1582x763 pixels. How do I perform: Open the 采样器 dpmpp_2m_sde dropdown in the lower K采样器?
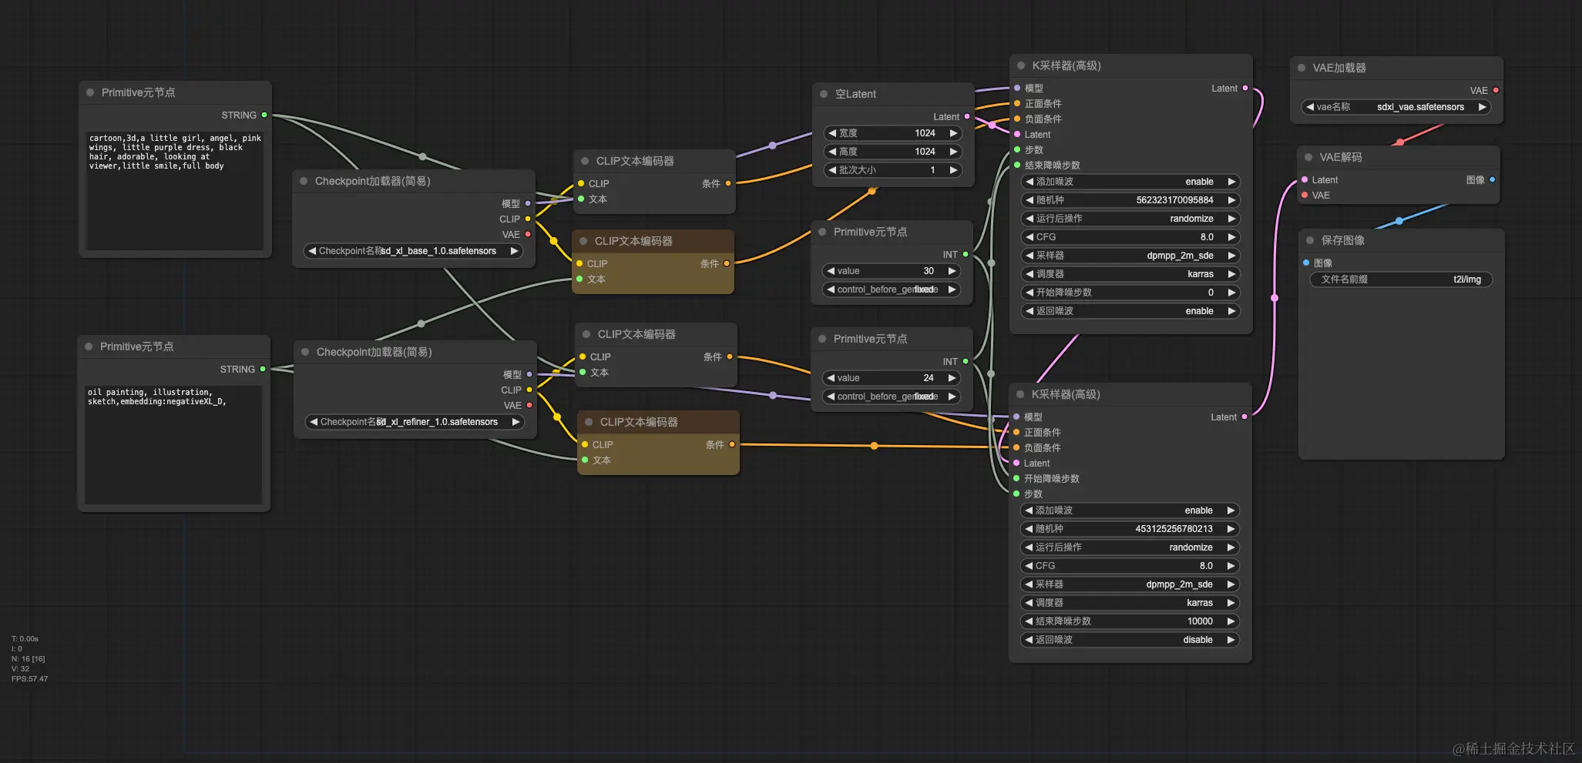(x=1130, y=584)
